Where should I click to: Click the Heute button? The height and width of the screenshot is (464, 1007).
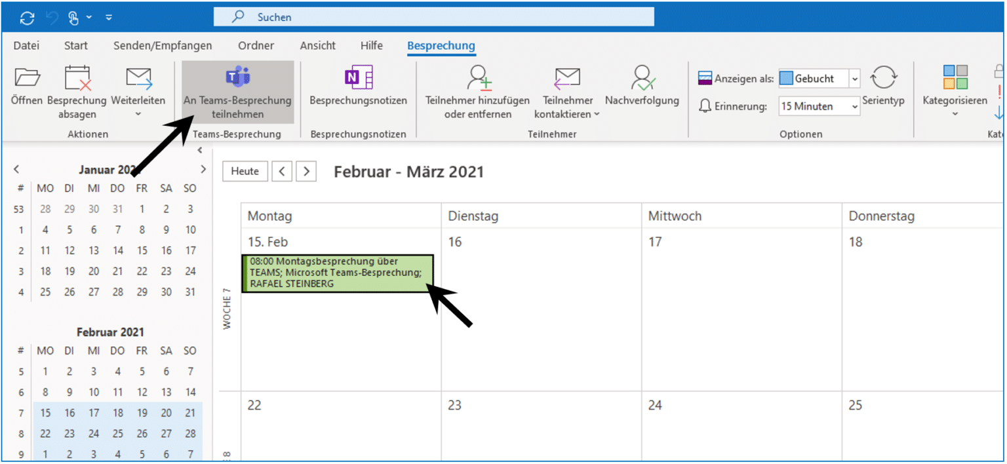(245, 171)
